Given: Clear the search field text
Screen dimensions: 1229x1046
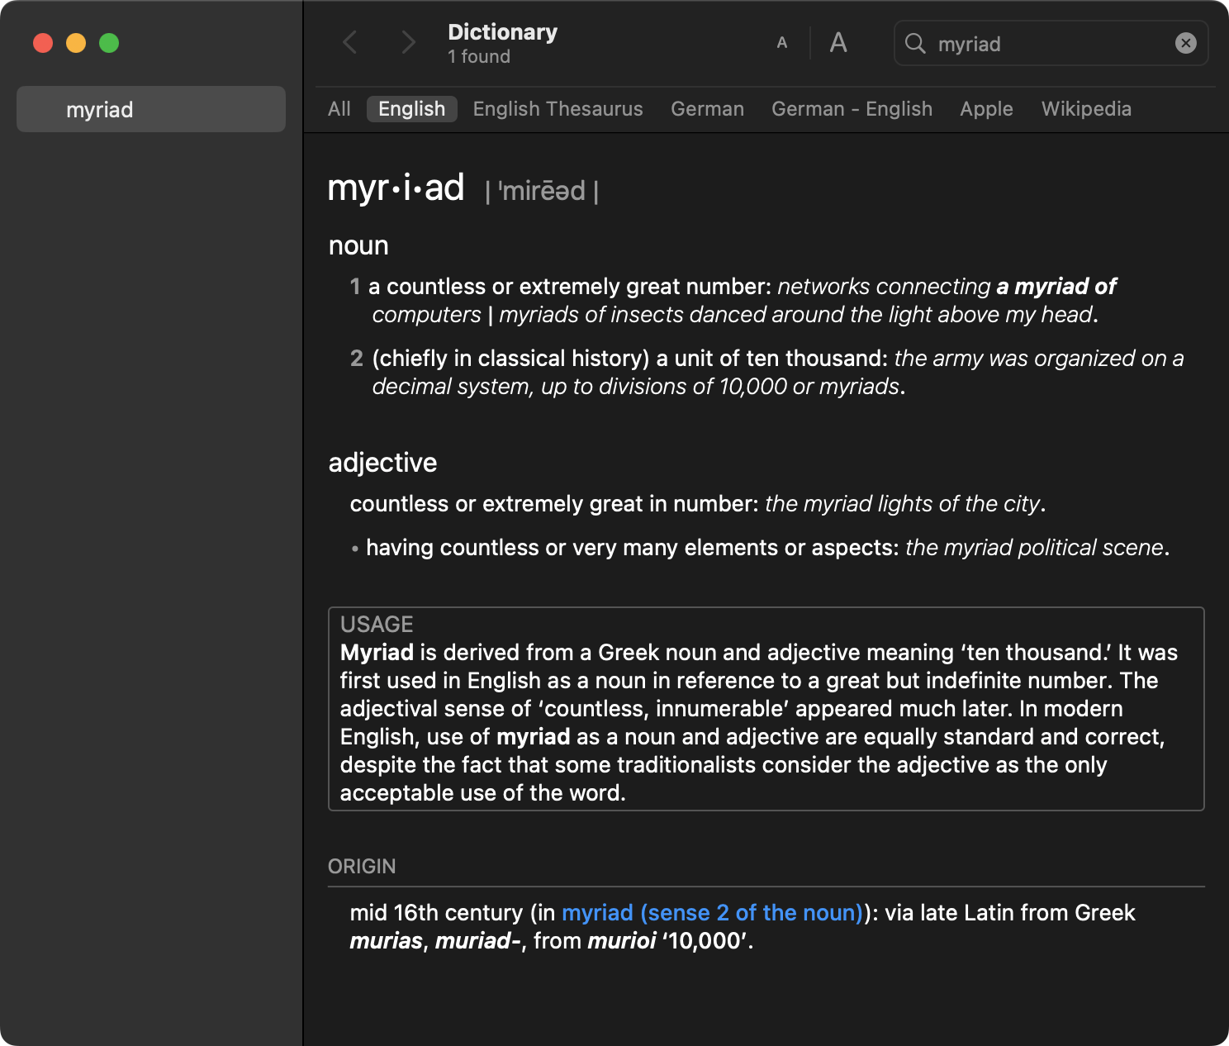Looking at the screenshot, I should tap(1185, 43).
